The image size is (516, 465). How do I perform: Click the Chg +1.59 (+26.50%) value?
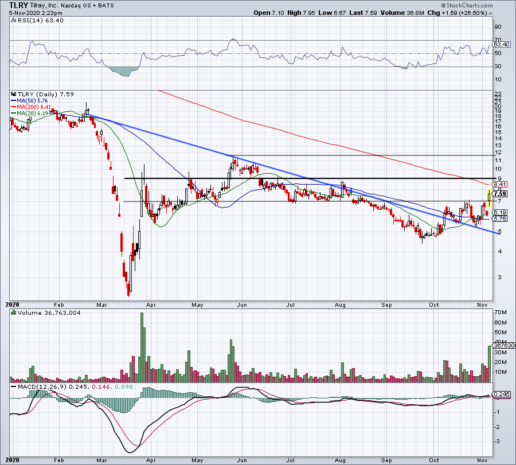[x=457, y=13]
